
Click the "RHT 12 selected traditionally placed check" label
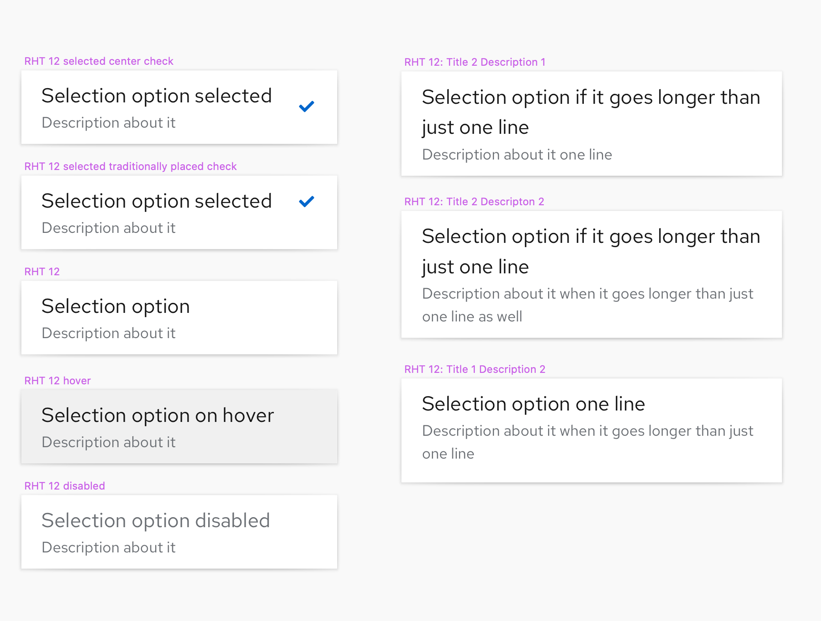[130, 166]
